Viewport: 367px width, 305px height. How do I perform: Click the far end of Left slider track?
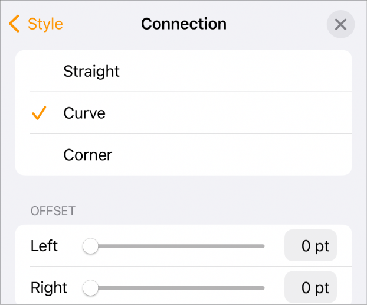[262, 246]
